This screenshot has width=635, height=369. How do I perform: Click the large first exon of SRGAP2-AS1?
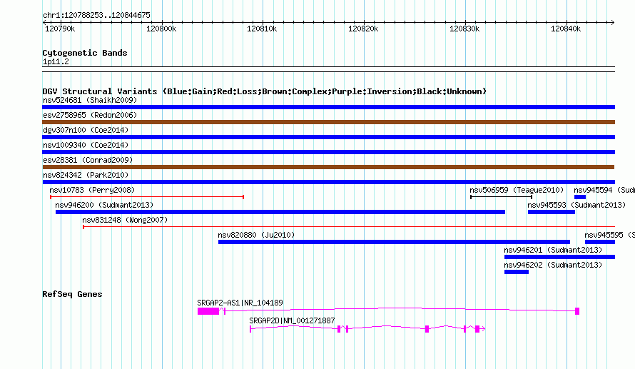pyautogui.click(x=208, y=311)
